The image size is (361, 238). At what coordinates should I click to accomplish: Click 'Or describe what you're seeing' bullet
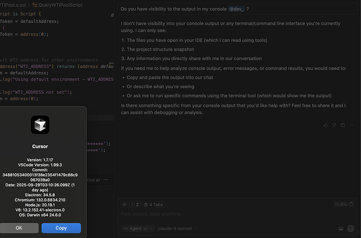[x=161, y=87]
